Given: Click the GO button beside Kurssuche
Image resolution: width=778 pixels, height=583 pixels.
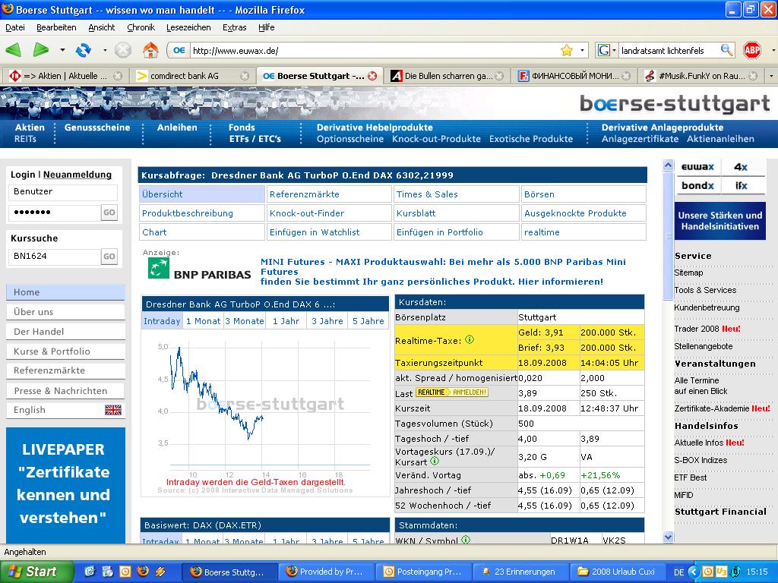Looking at the screenshot, I should [x=109, y=257].
